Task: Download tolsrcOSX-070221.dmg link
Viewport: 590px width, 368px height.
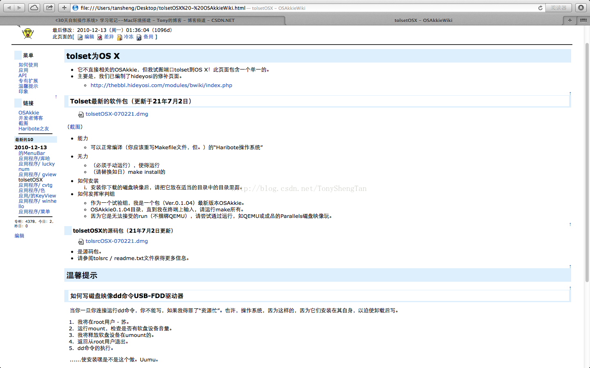Action: click(117, 241)
